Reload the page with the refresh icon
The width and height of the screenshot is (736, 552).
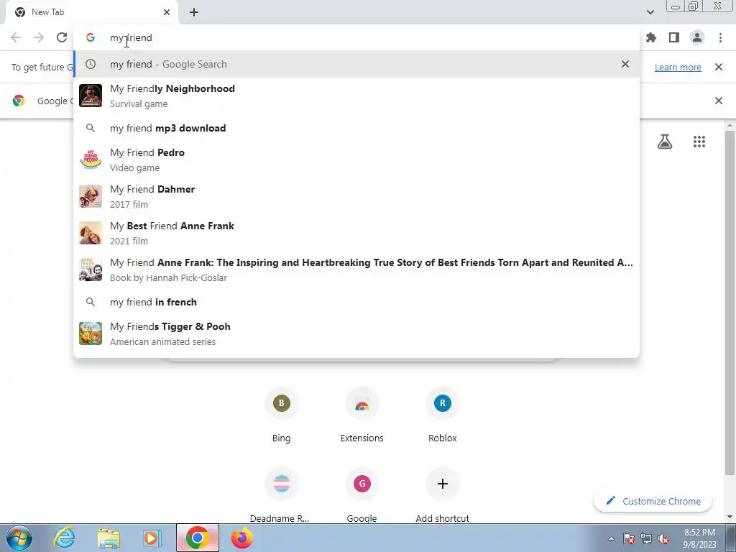(62, 37)
